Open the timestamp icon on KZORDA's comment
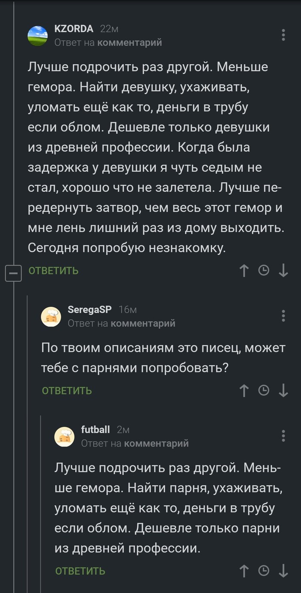 point(264,271)
